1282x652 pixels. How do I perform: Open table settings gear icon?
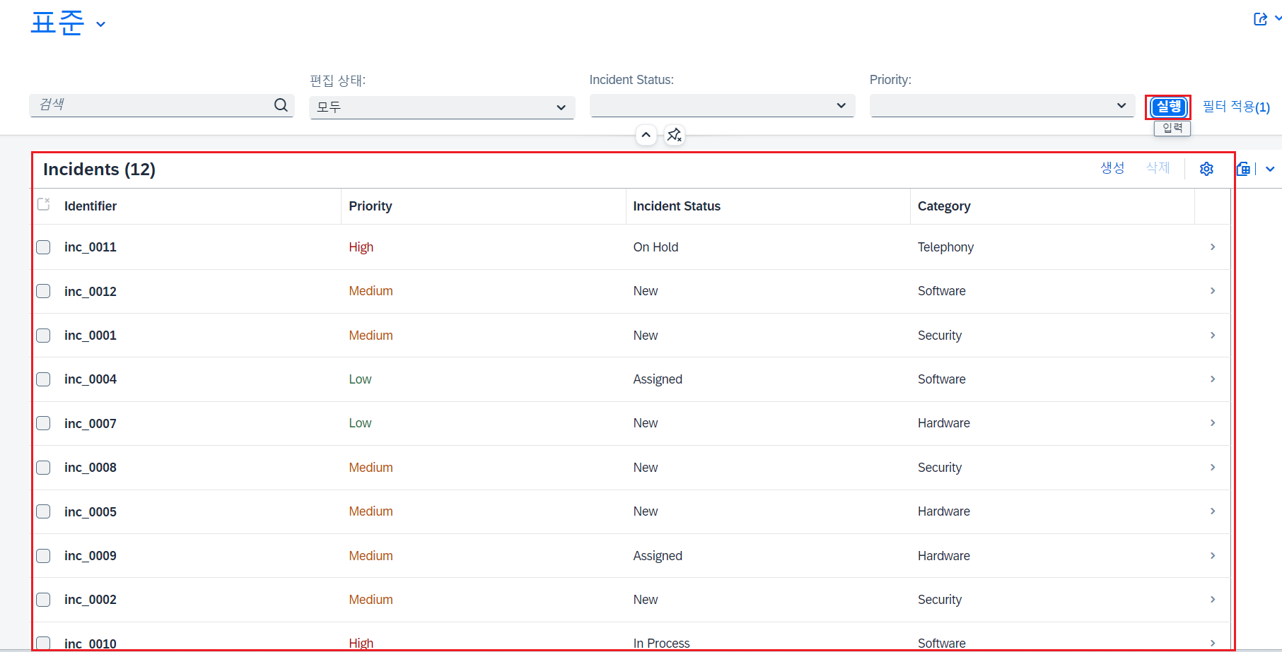coord(1206,169)
